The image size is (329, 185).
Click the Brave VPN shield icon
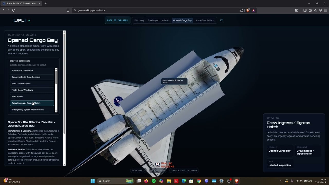[320, 10]
